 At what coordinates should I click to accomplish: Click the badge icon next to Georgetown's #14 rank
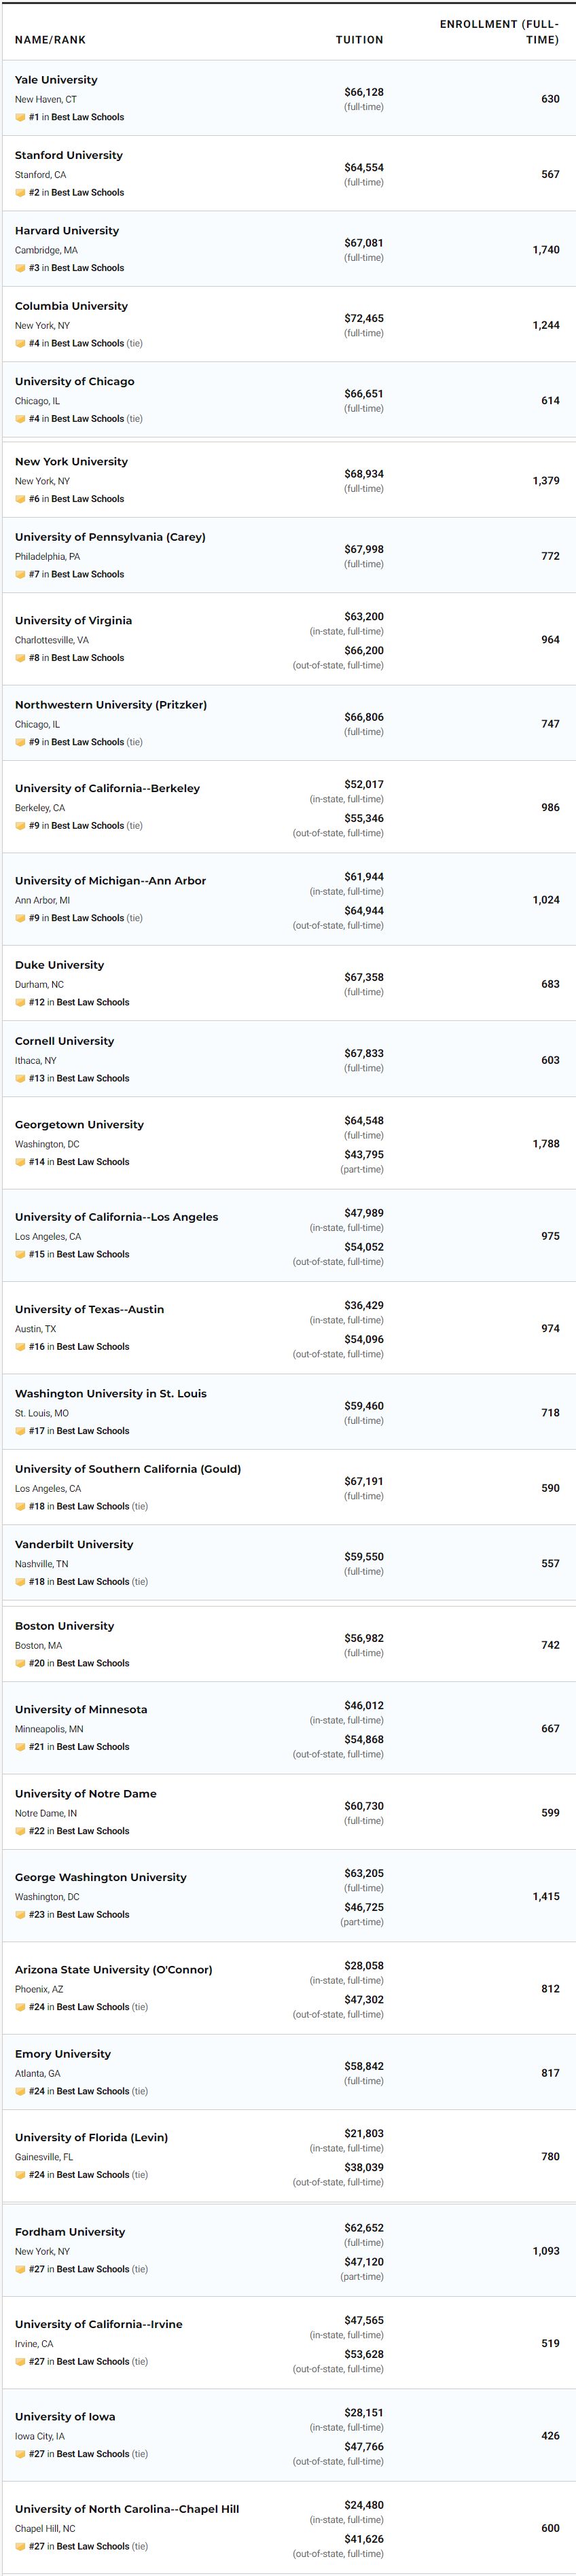coord(20,1162)
